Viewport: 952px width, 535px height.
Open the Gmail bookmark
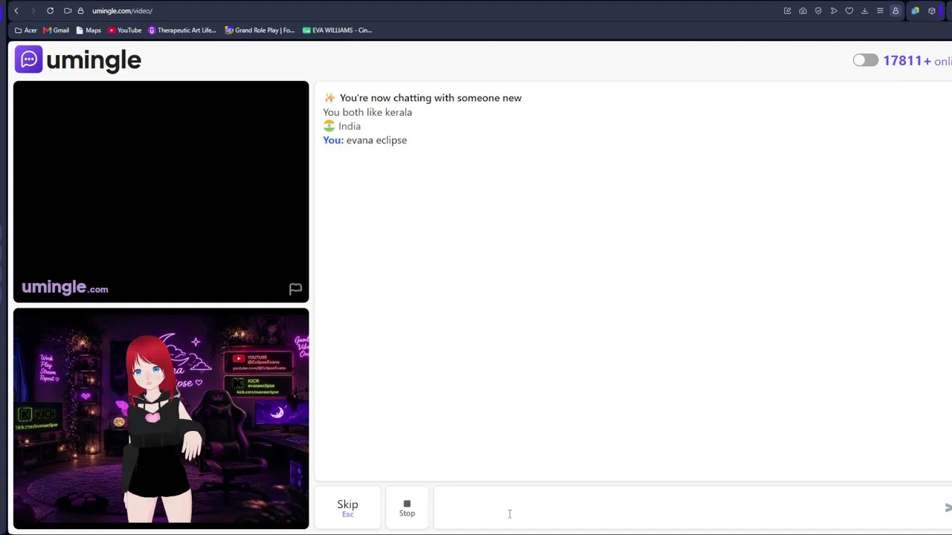pyautogui.click(x=57, y=30)
